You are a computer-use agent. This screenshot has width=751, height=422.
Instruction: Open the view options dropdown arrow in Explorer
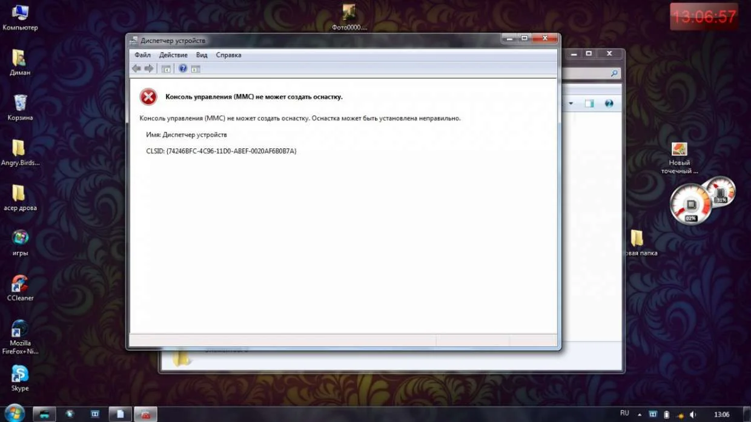pos(571,104)
